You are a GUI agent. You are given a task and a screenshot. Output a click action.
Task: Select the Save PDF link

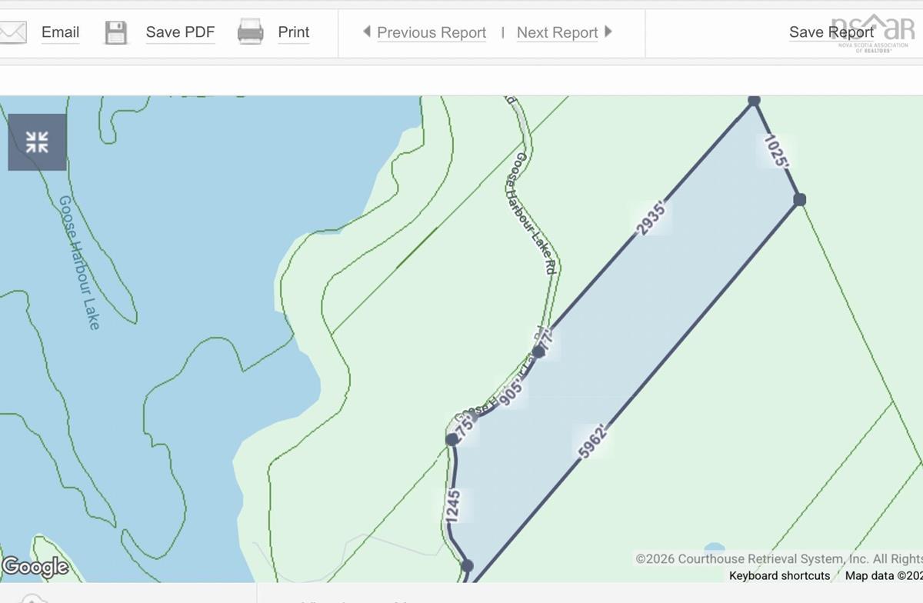click(180, 32)
